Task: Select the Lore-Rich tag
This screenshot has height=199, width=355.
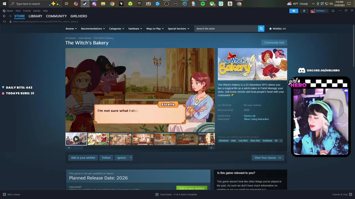Action: pyautogui.click(x=243, y=141)
